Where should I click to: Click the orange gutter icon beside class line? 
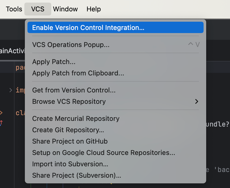point(1,113)
